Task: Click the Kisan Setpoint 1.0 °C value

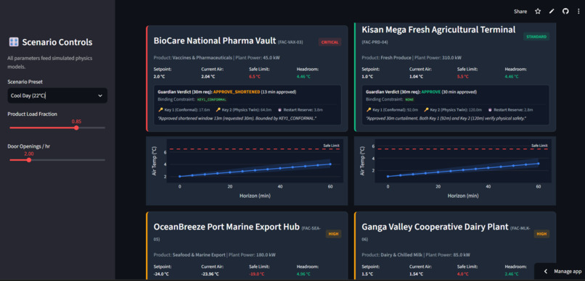Action: point(367,76)
